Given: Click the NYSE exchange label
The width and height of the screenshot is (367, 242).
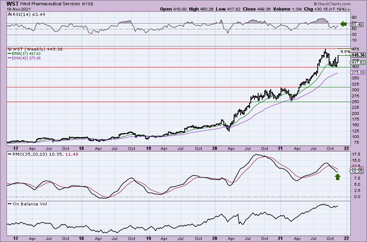Looking at the screenshot, I should point(88,4).
